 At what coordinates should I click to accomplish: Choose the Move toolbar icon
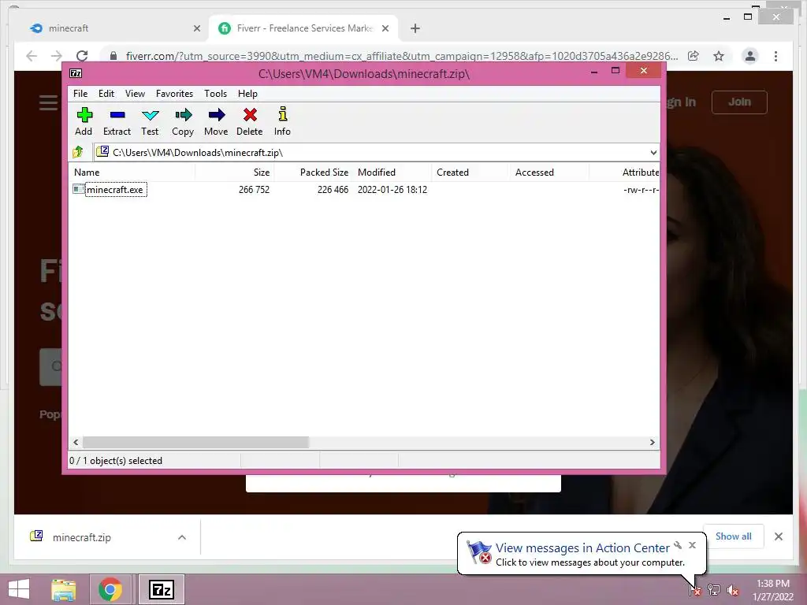[x=216, y=121]
